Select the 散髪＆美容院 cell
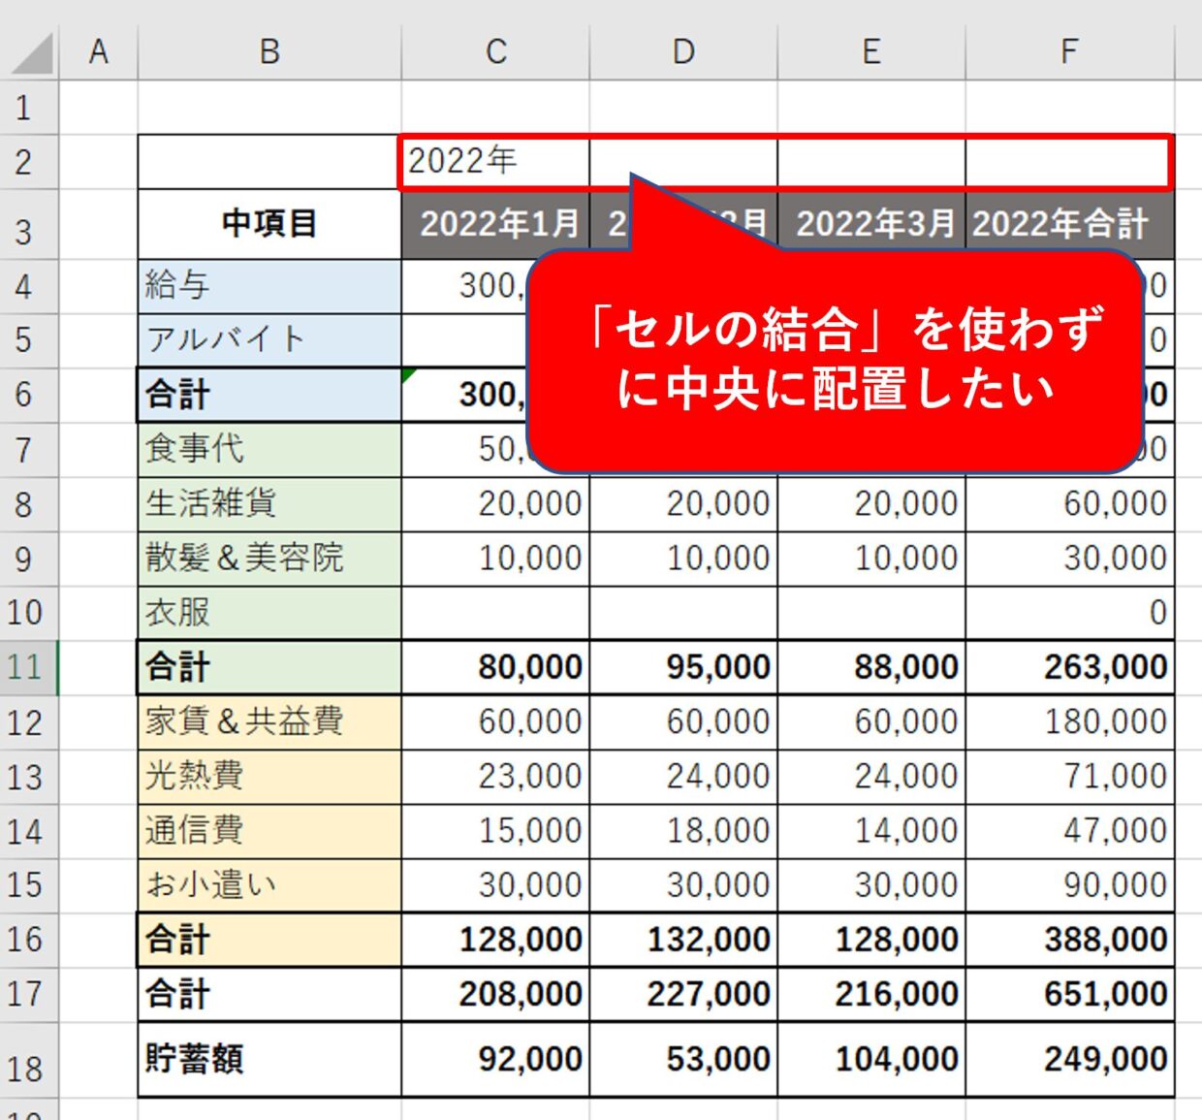Screen dimensions: 1202x1120 point(269,559)
